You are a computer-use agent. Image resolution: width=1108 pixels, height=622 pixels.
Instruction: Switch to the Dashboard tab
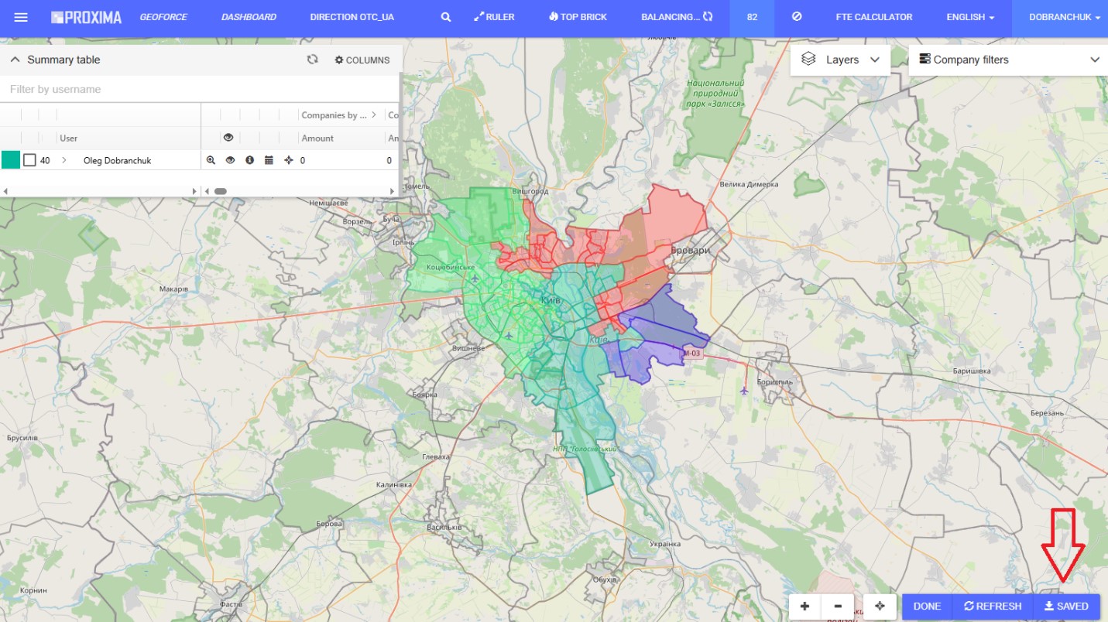pyautogui.click(x=248, y=16)
